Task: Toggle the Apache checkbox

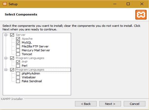Action: click(x=18, y=39)
